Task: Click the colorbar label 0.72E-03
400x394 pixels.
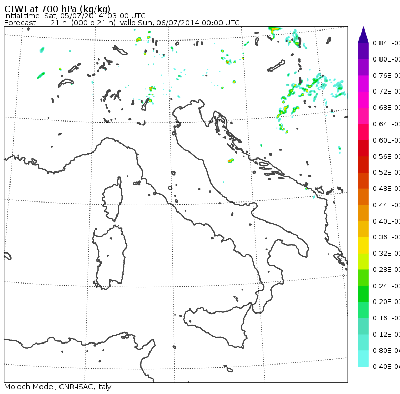Action: [386, 92]
